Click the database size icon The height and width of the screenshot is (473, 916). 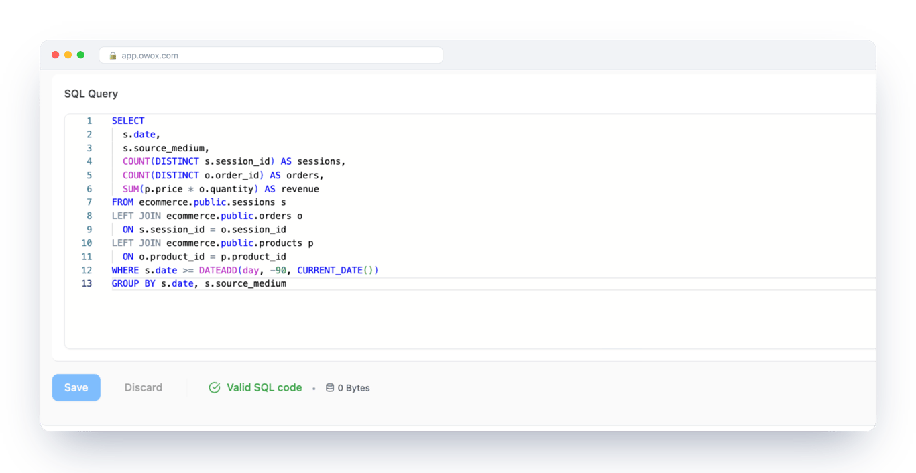329,387
